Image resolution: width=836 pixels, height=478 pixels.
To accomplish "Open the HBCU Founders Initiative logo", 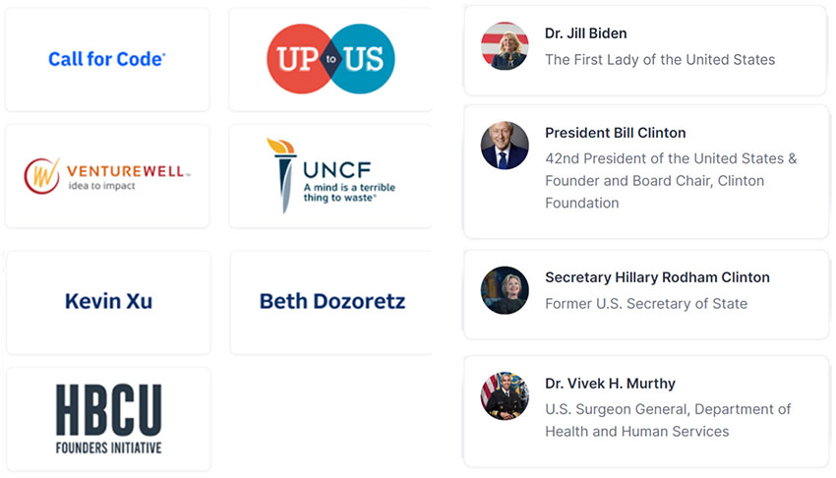I will click(x=108, y=418).
